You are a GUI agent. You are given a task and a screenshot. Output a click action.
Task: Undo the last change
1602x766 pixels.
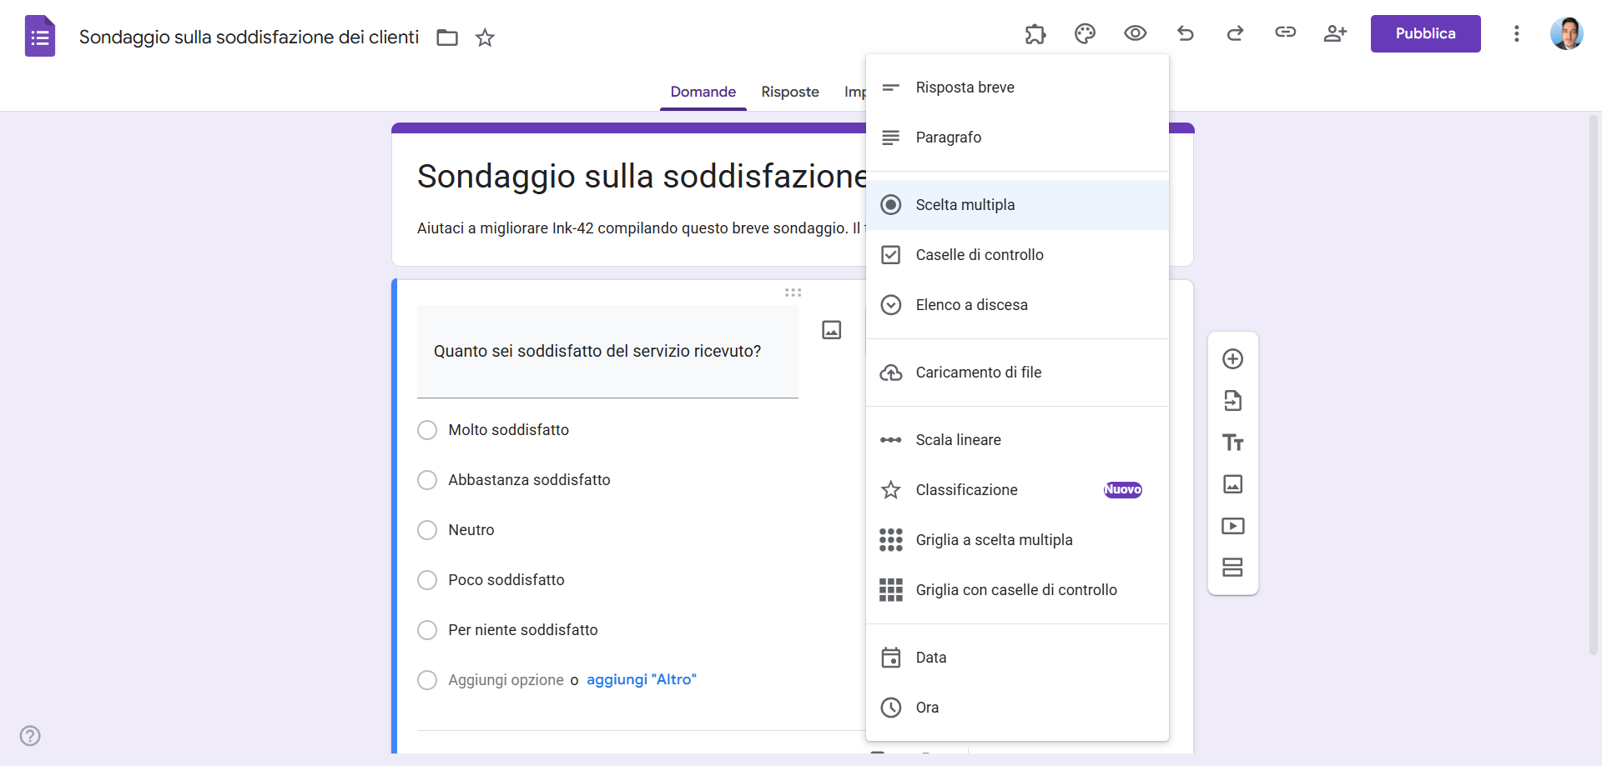click(1186, 34)
